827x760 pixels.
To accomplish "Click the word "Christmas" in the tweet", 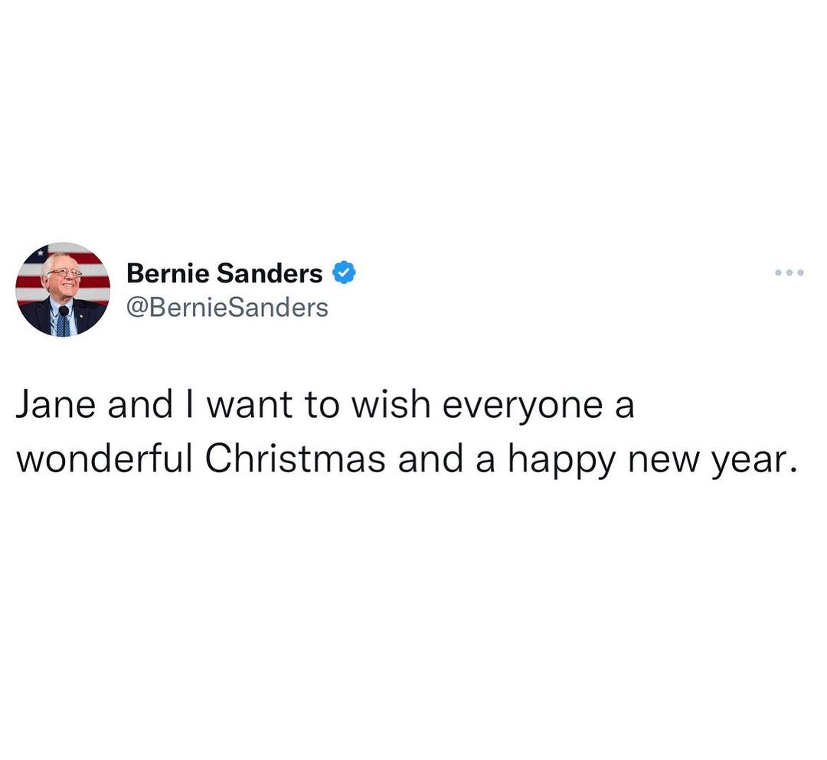I will [295, 458].
